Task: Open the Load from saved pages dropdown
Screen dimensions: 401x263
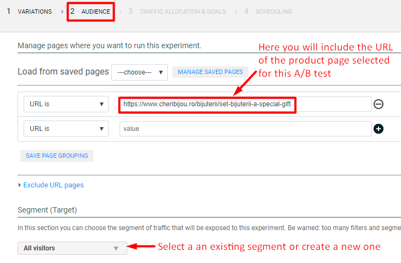Action: [139, 72]
